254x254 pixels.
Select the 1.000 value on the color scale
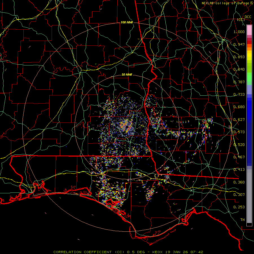pyautogui.click(x=239, y=32)
